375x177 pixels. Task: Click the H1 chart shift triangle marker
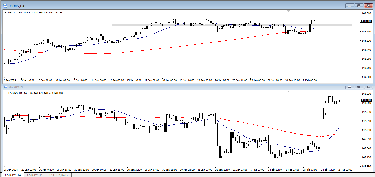[288, 91]
